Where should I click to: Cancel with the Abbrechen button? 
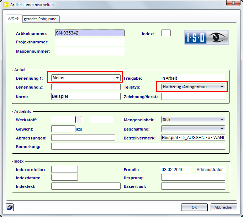click(x=224, y=207)
